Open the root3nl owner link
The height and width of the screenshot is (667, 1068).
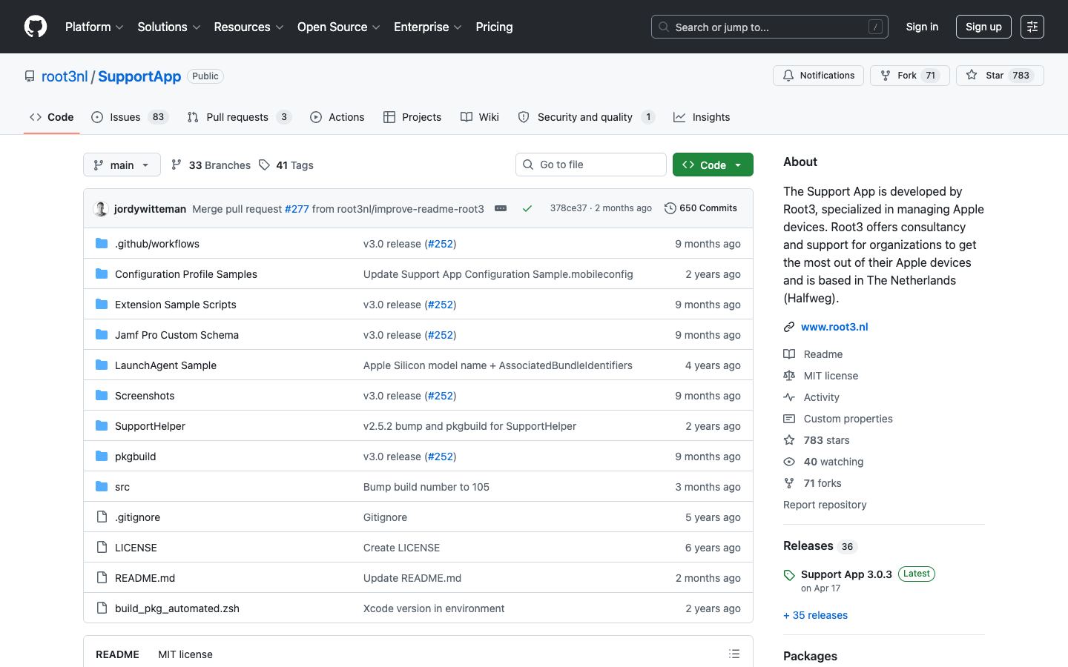[x=65, y=76]
